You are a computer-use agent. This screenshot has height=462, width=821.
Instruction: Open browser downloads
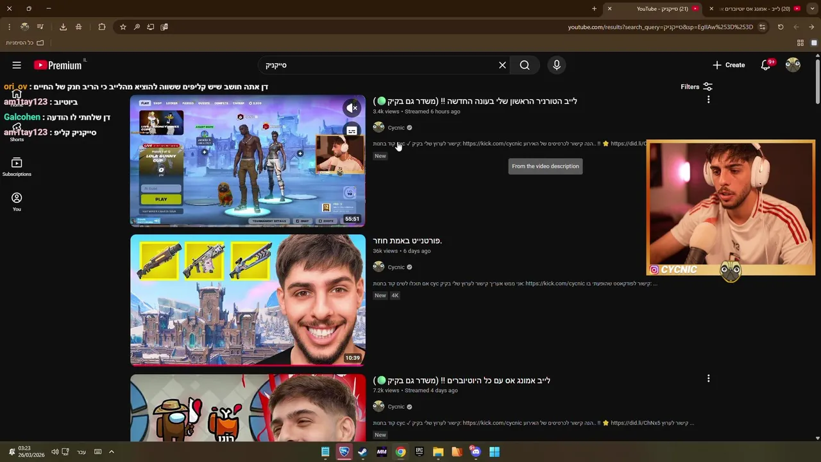63,27
